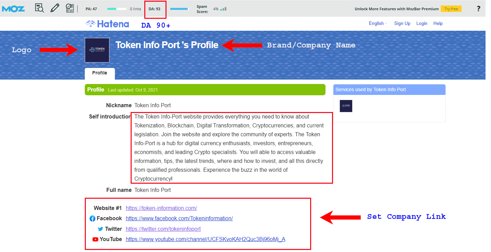The image size is (491, 252).
Task: Click the Login link
Action: 422,23
